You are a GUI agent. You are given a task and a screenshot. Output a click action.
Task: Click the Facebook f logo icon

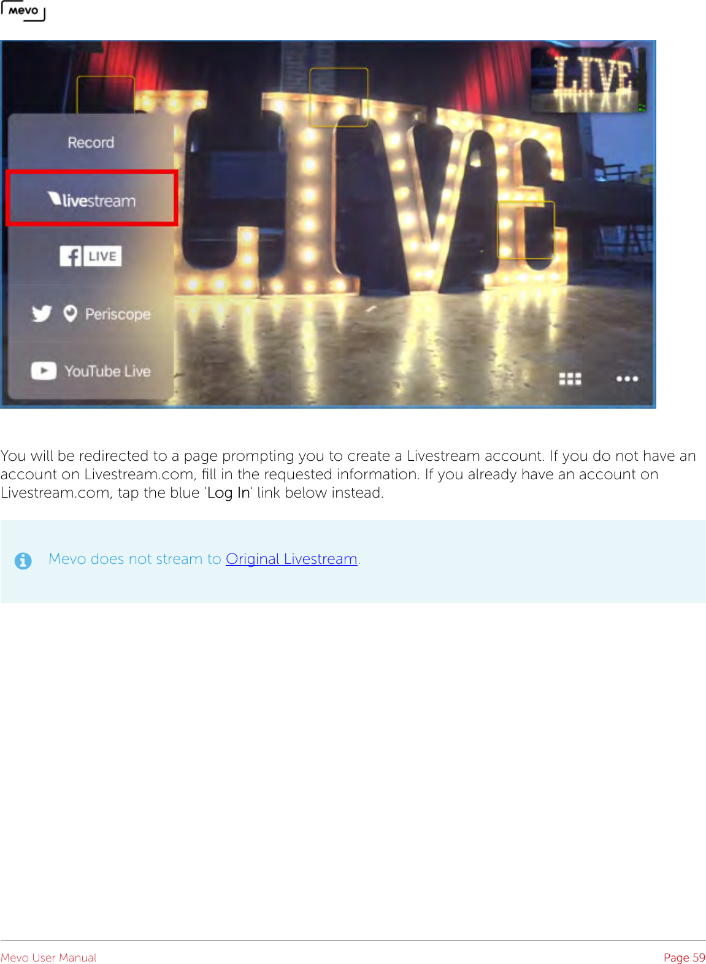(70, 256)
